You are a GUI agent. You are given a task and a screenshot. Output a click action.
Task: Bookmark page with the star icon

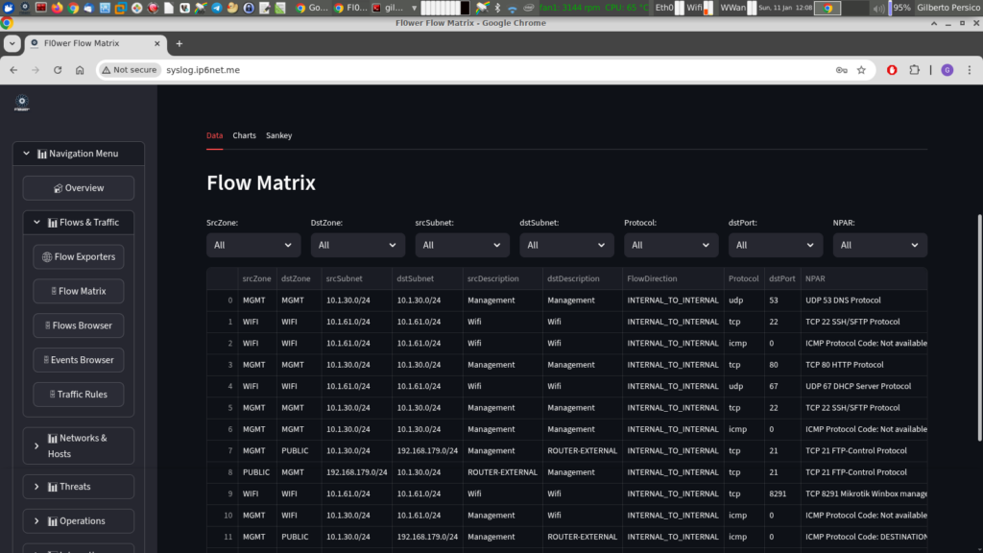pyautogui.click(x=861, y=70)
